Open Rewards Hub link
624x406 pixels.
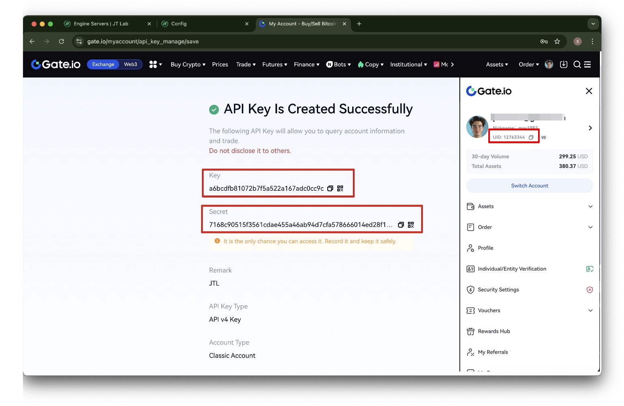493,331
